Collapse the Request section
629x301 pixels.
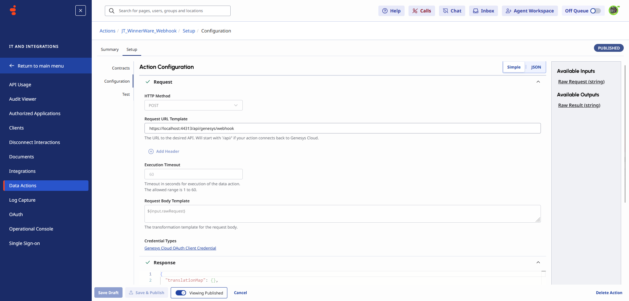pyautogui.click(x=538, y=82)
